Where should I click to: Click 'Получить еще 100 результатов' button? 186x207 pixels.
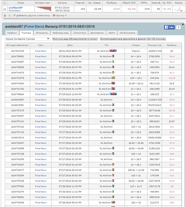pyautogui.click(x=75, y=39)
